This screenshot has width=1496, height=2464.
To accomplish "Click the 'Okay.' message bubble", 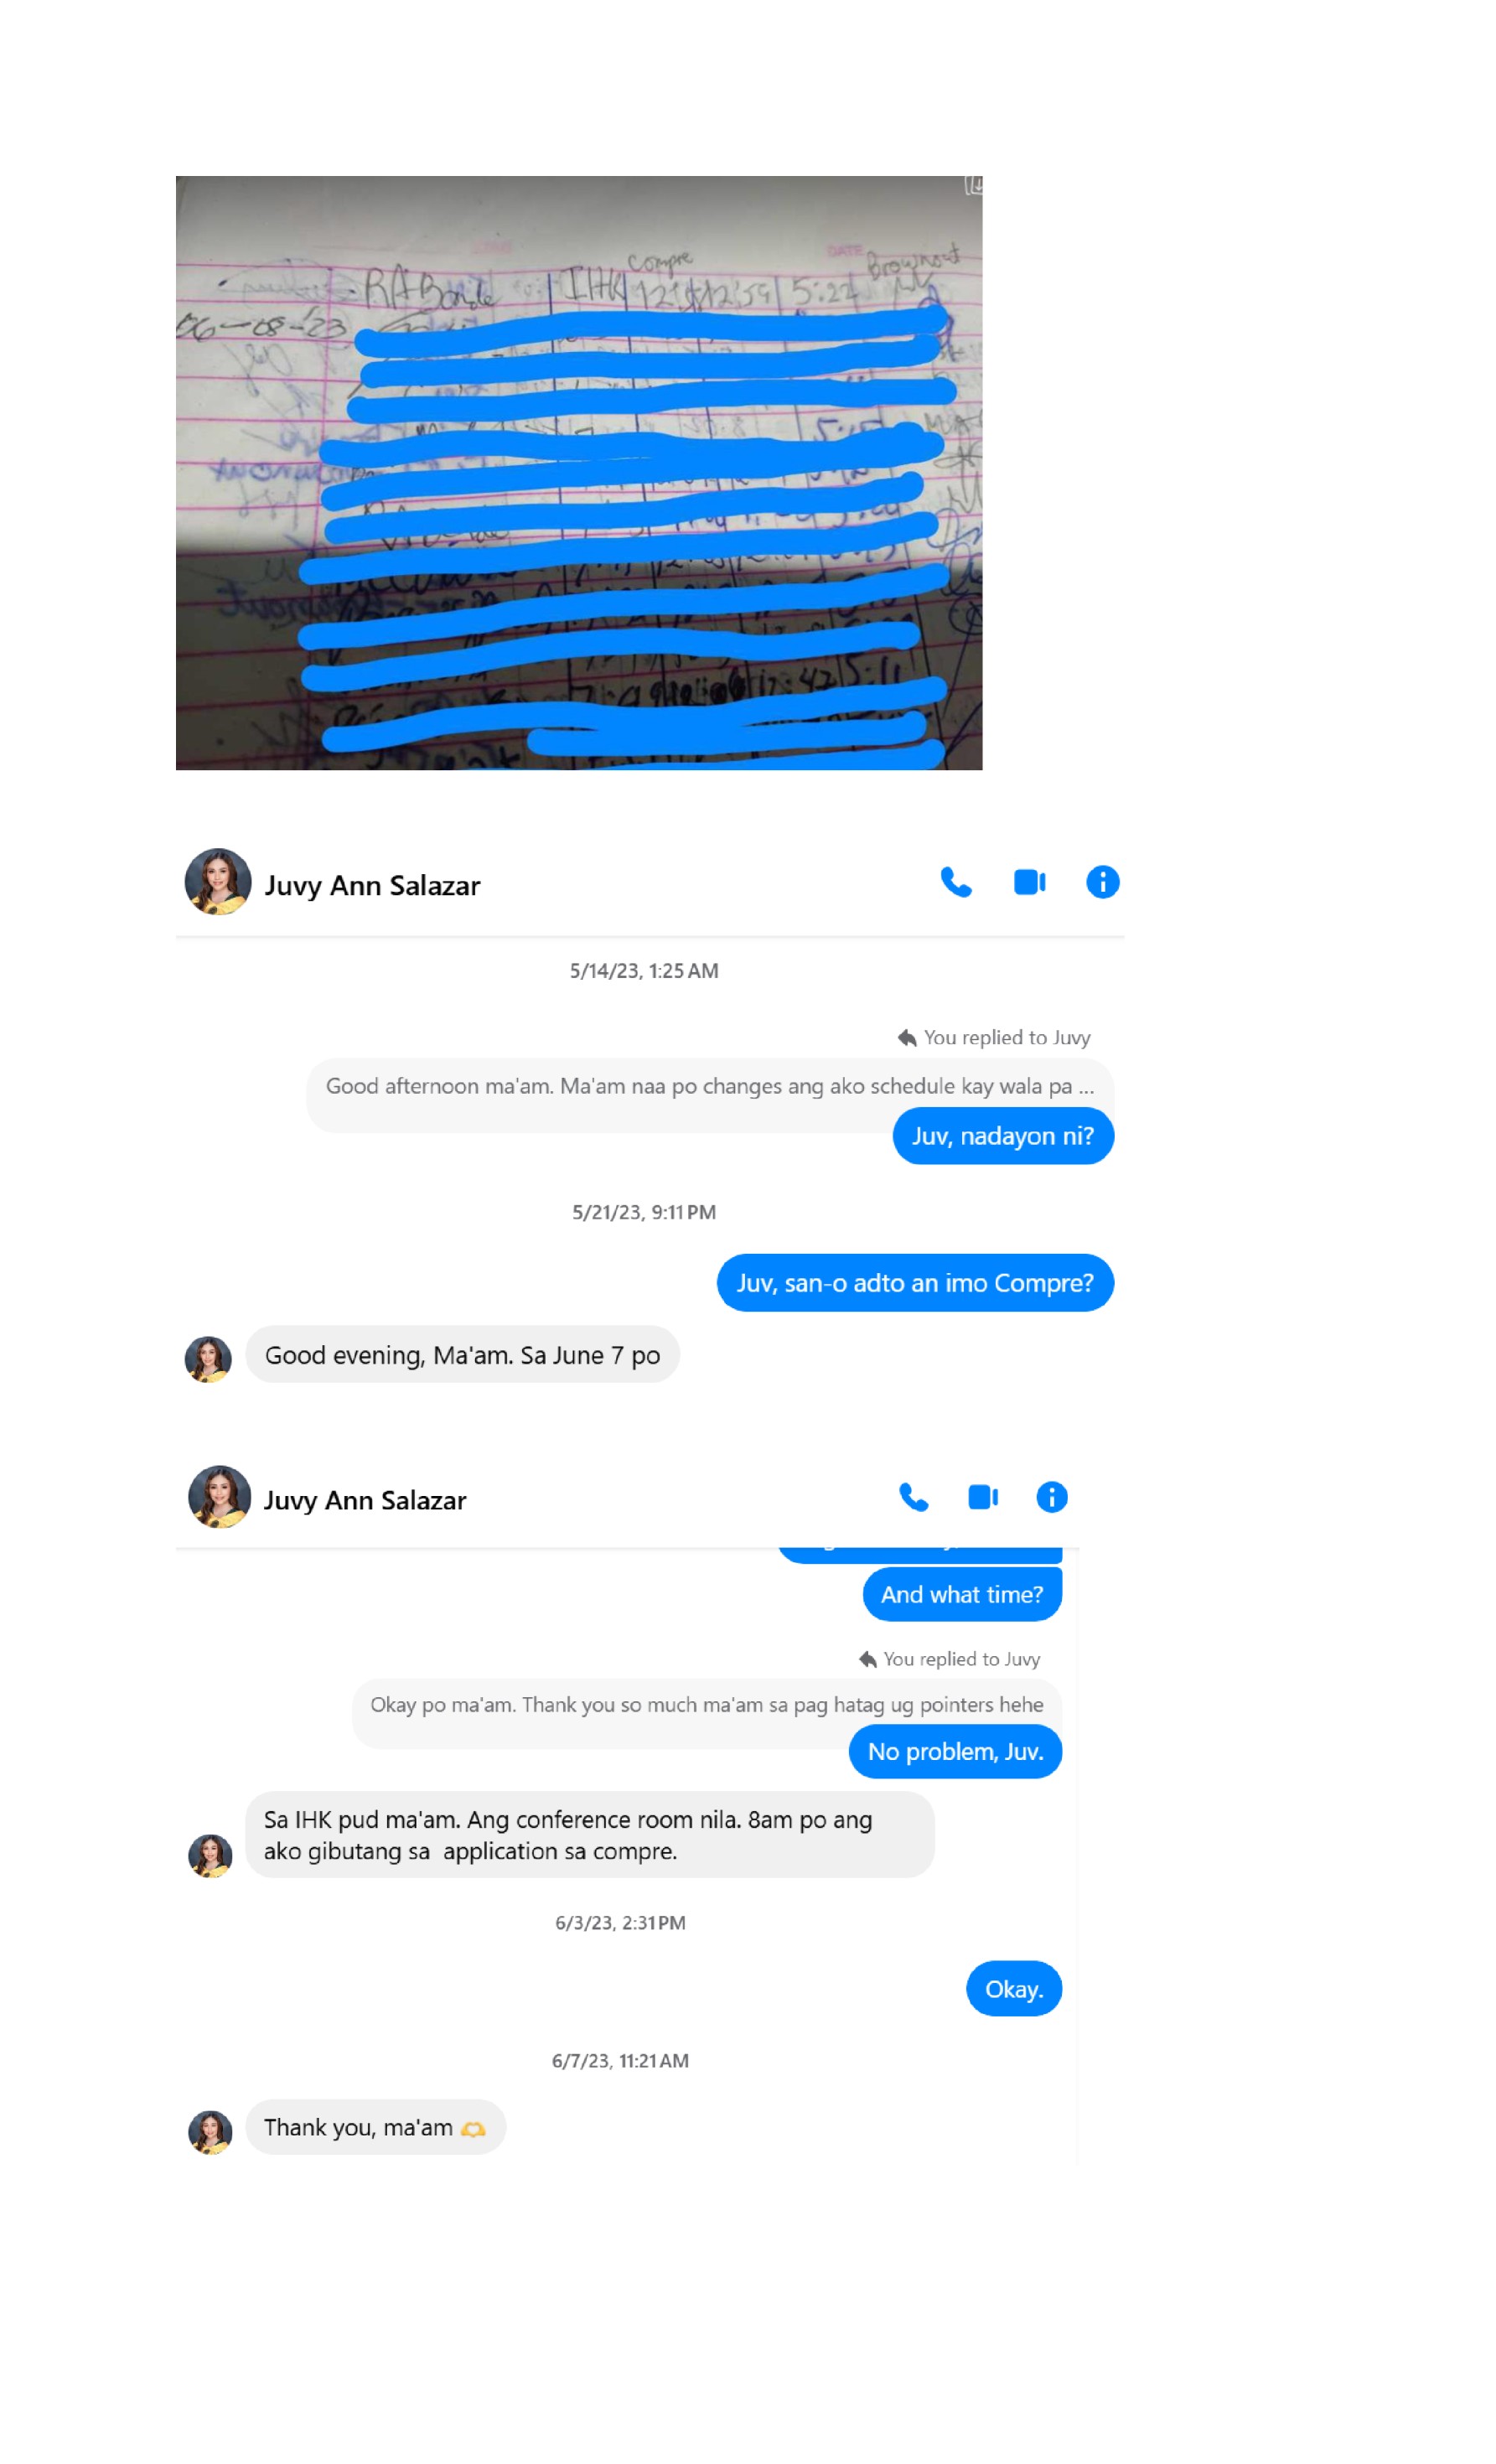I will 1014,1989.
